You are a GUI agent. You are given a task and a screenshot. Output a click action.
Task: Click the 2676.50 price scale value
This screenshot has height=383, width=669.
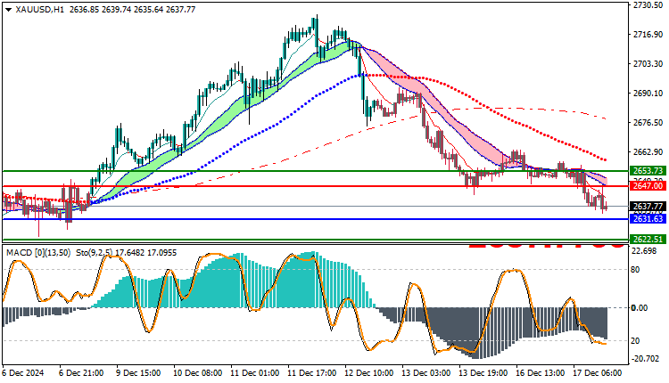tap(648, 123)
